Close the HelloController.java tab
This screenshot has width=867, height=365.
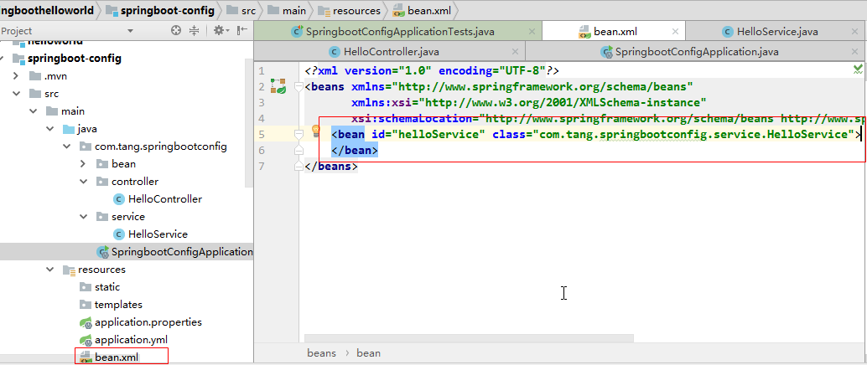click(x=516, y=52)
